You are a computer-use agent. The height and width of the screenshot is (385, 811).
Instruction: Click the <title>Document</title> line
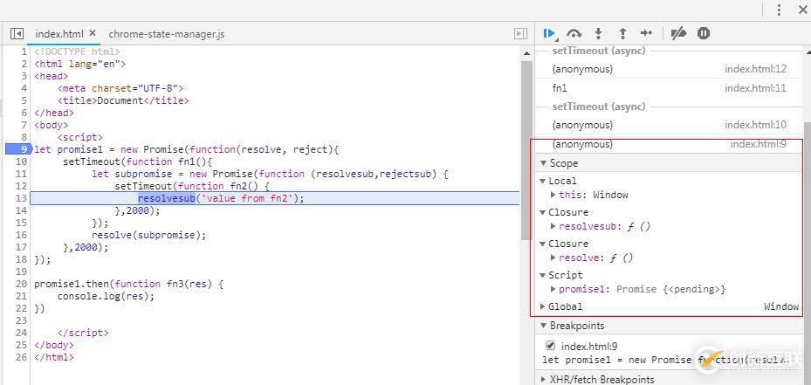[123, 101]
